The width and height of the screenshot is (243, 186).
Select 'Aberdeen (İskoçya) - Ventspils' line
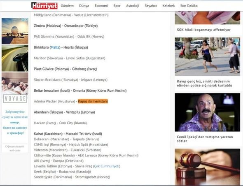[64, 112]
